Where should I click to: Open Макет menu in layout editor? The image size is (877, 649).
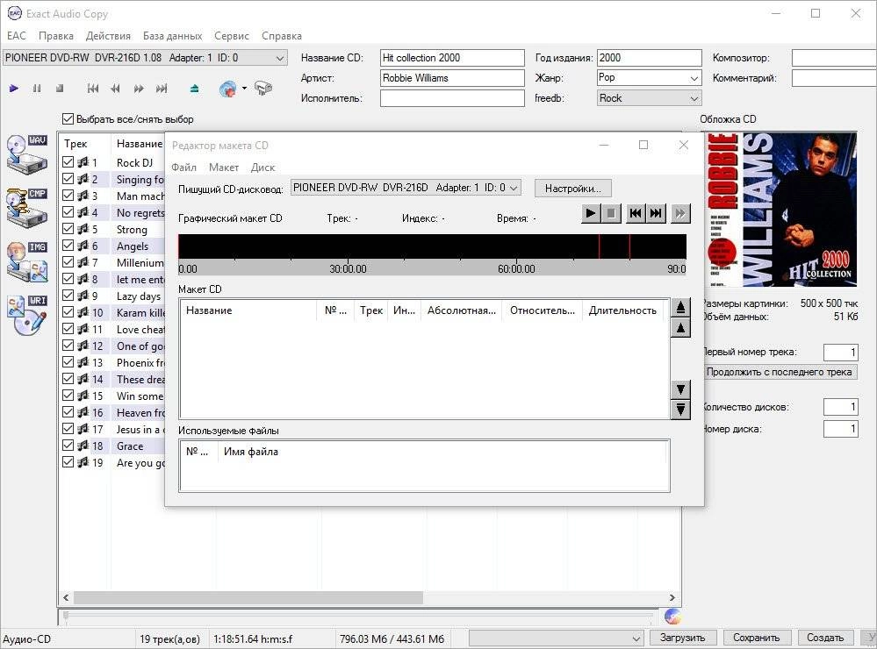[224, 168]
